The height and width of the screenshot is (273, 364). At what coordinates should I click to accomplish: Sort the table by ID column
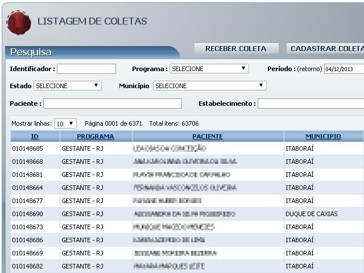35,136
